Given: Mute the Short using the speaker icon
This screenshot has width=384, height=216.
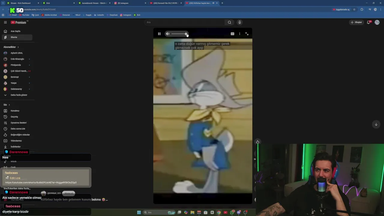Looking at the screenshot, I should coord(167,34).
